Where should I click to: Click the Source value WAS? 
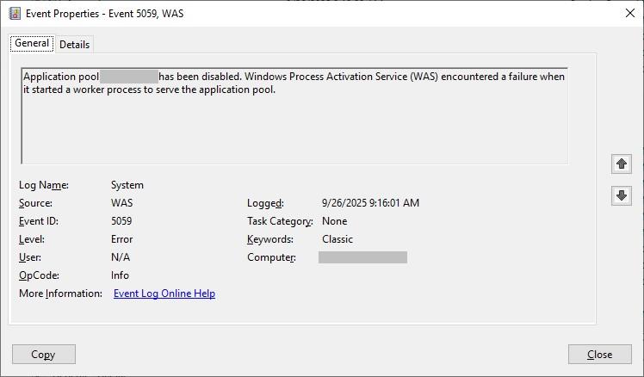(x=122, y=203)
